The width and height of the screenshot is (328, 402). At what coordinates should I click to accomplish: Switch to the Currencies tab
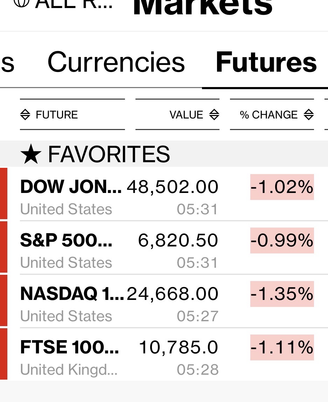point(116,62)
